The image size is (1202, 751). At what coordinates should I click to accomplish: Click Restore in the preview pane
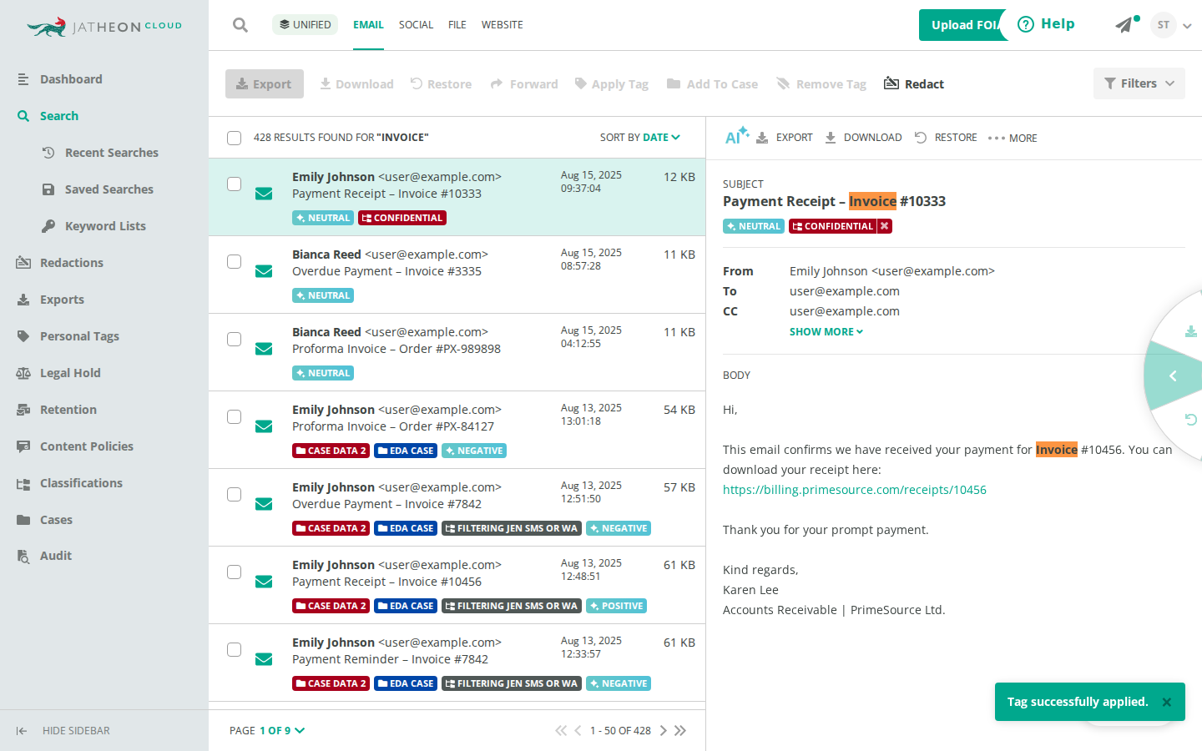(946, 138)
